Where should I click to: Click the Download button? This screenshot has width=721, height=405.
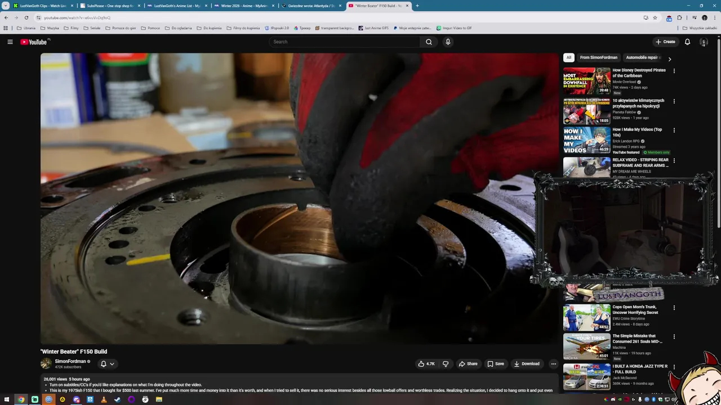pos(527,364)
